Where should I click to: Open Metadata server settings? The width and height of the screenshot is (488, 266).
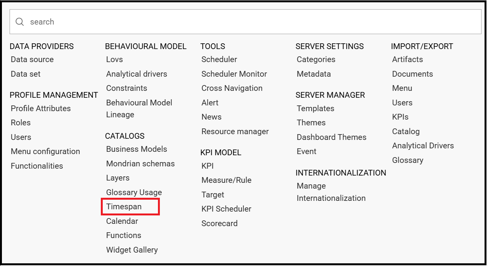click(x=314, y=74)
